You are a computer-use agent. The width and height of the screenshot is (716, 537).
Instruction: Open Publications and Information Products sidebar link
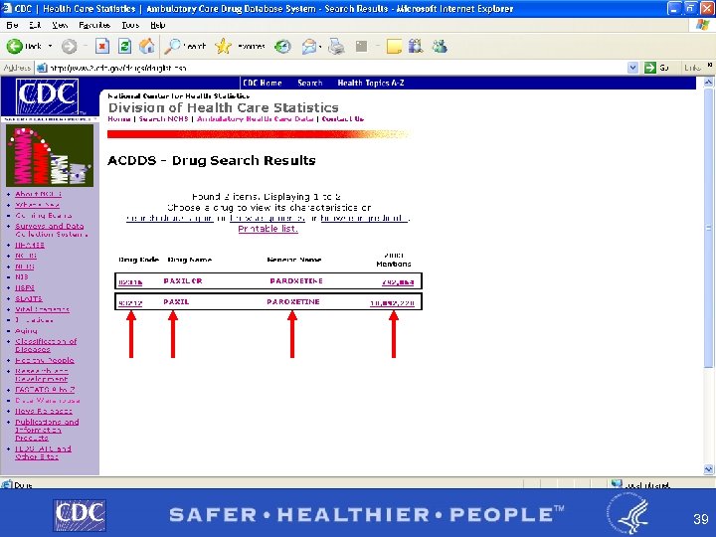click(x=47, y=430)
